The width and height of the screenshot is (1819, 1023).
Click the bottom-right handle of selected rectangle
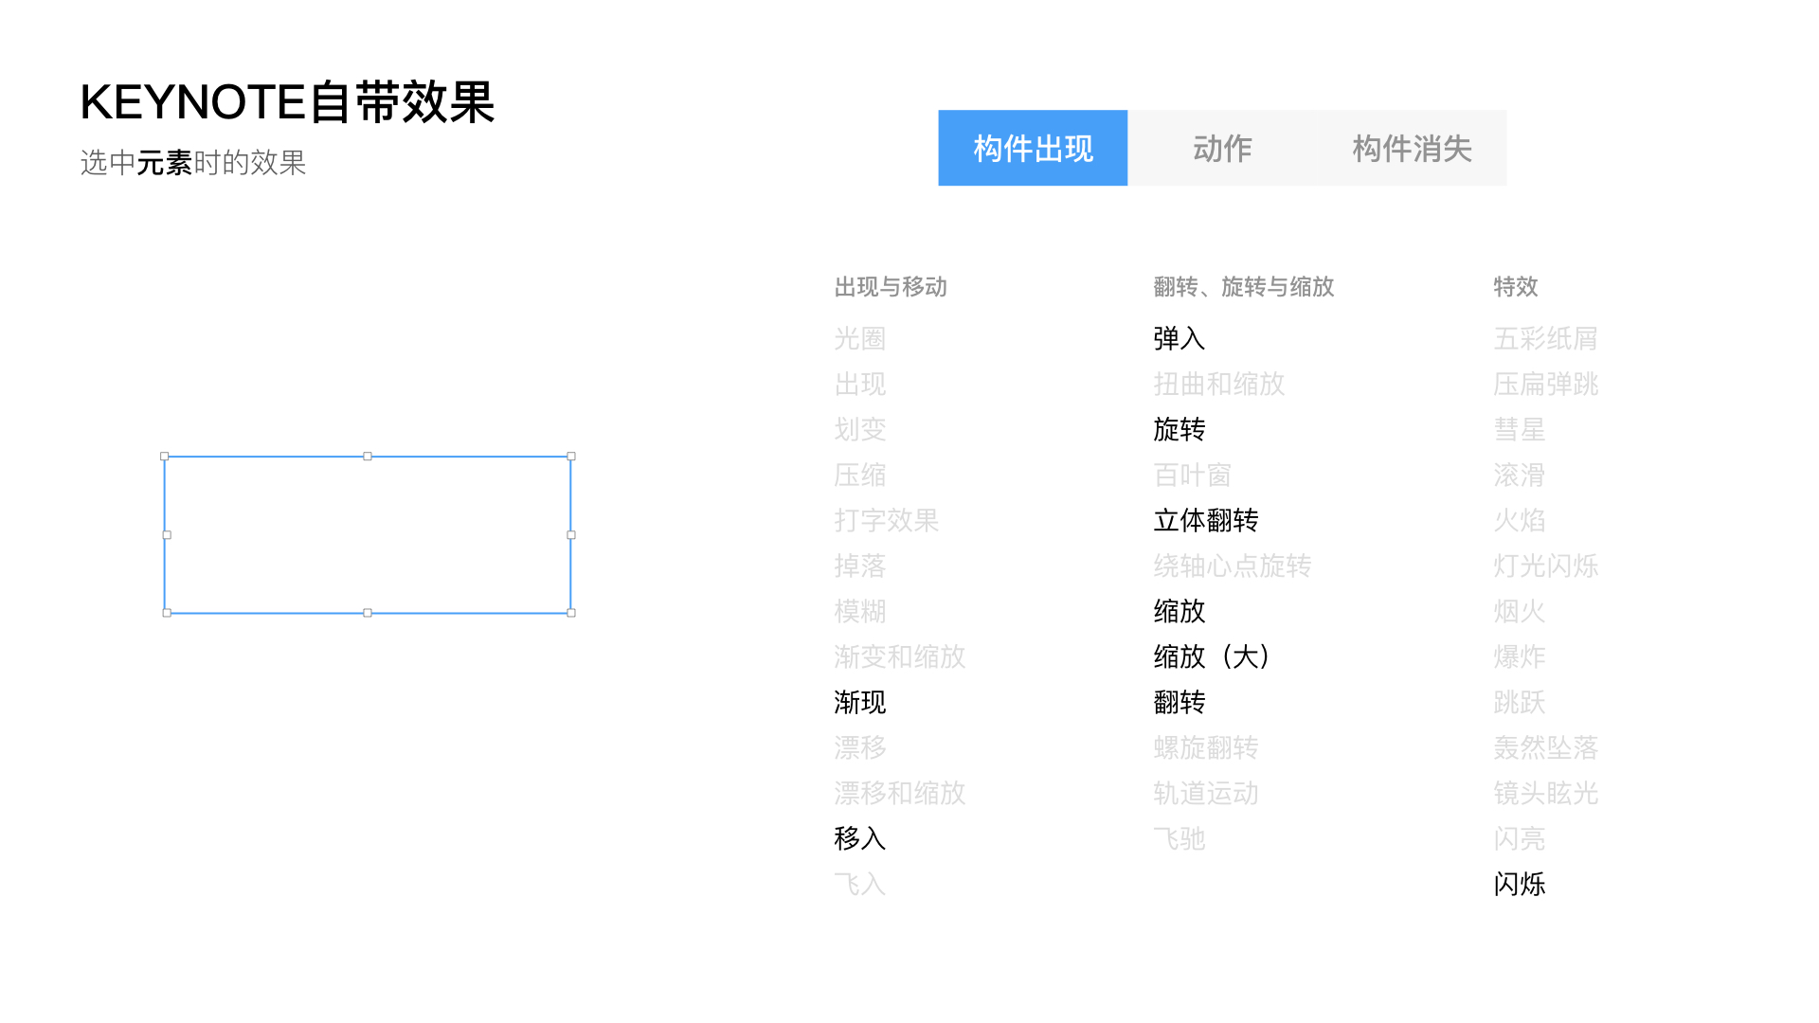coord(571,613)
